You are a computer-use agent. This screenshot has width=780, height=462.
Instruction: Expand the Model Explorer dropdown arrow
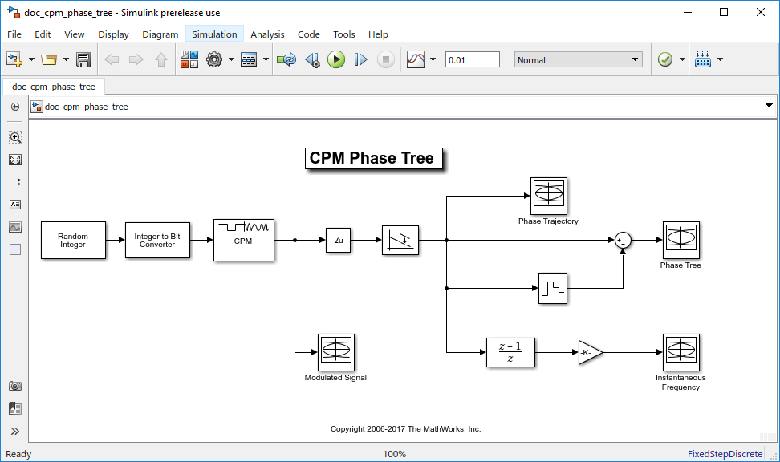266,59
